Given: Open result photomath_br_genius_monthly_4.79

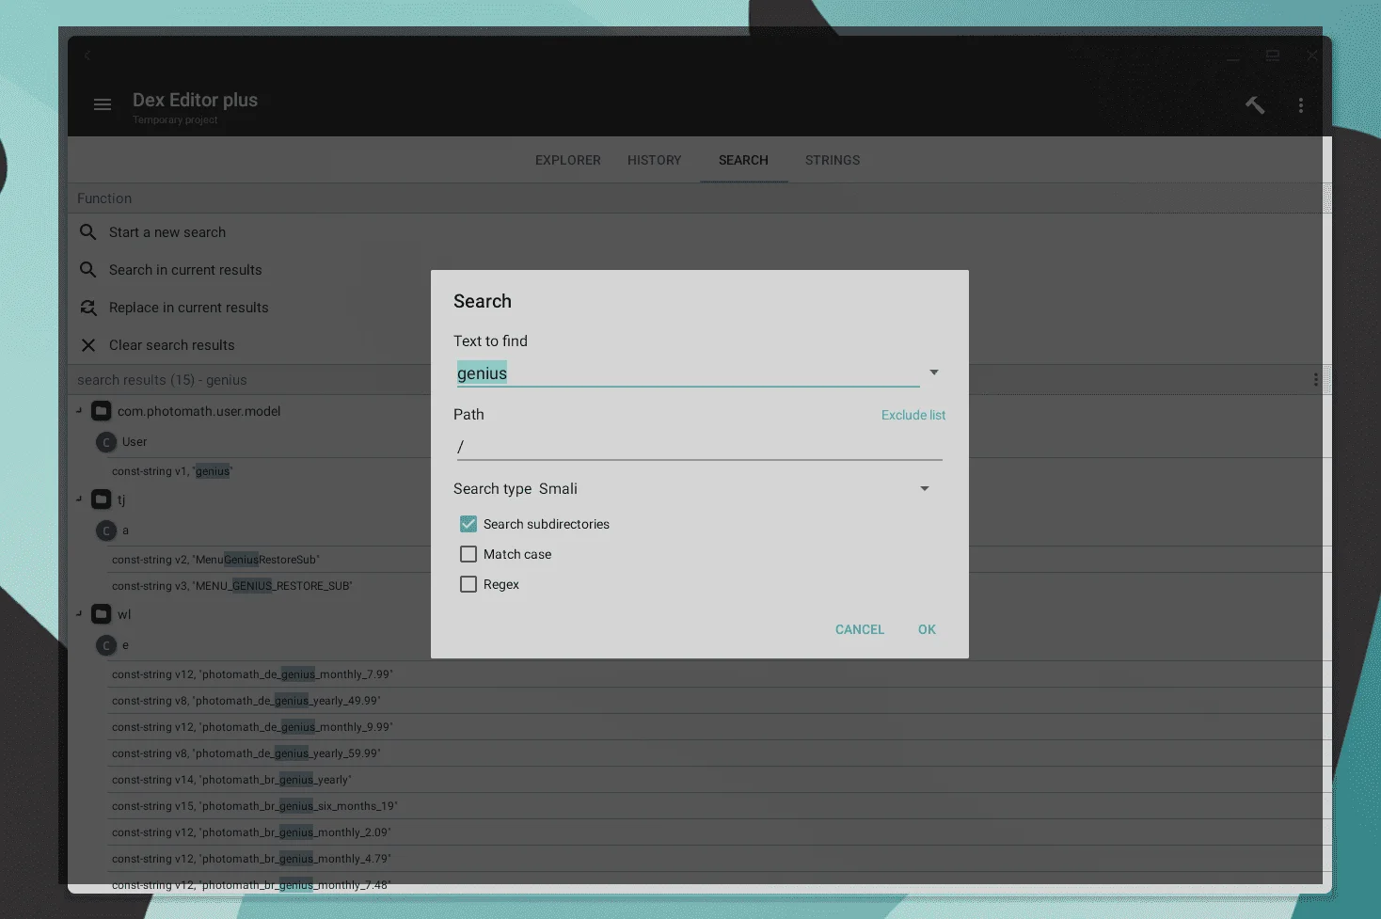Looking at the screenshot, I should [251, 859].
